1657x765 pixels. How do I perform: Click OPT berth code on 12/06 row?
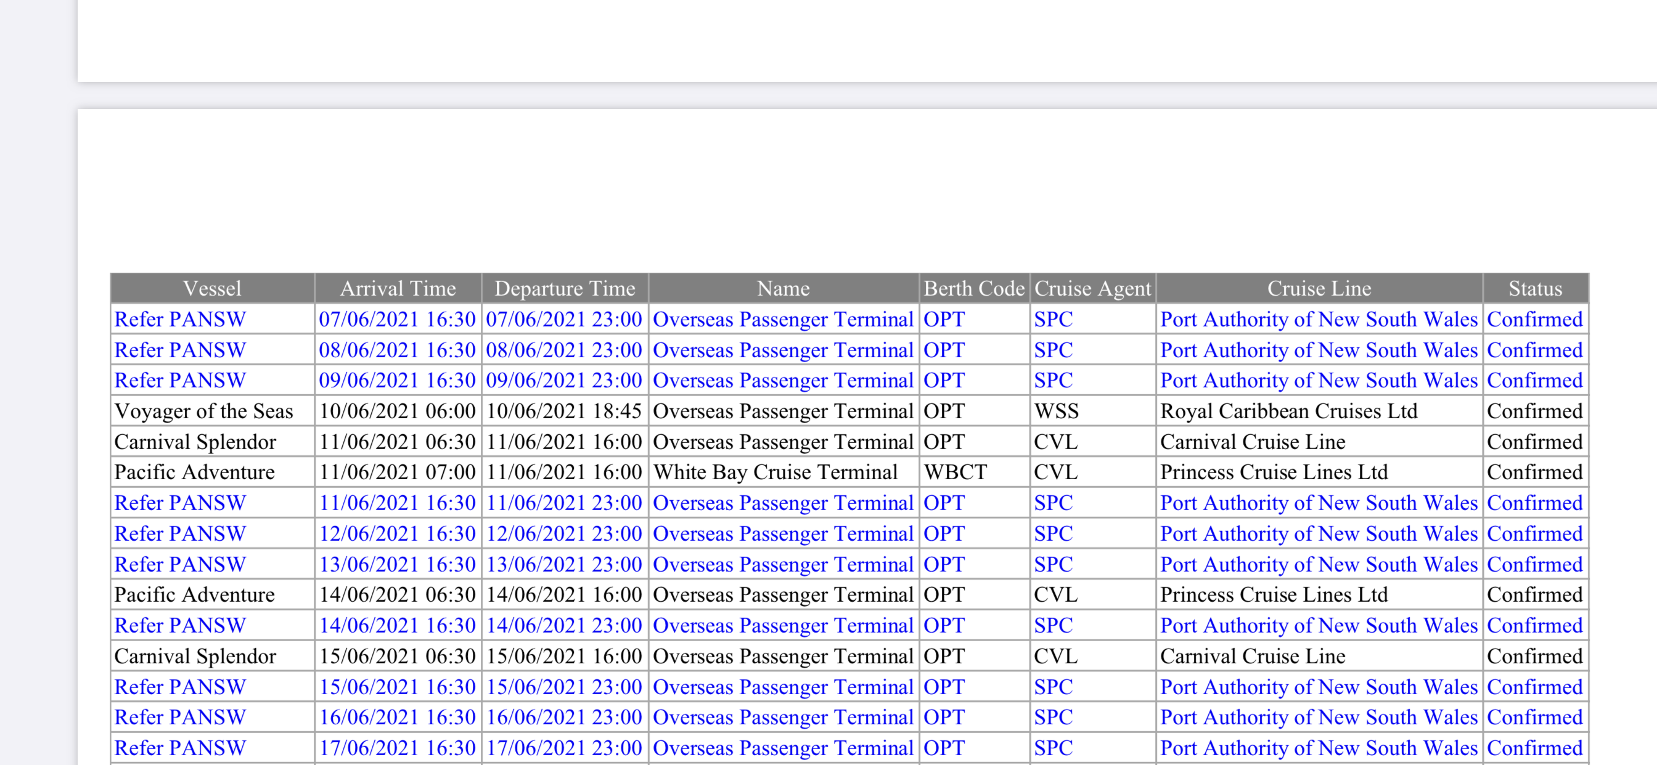pyautogui.click(x=944, y=534)
